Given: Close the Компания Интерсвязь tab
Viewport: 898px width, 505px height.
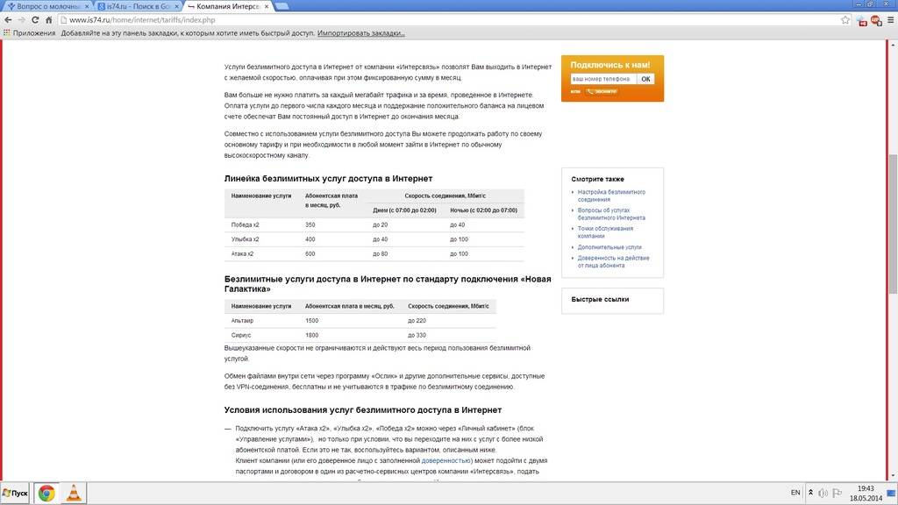Looking at the screenshot, I should [267, 6].
